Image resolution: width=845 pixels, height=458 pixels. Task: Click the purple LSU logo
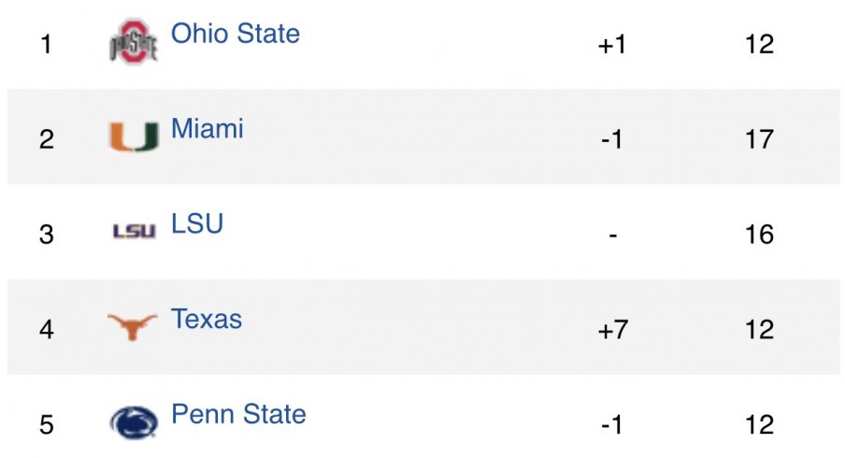click(x=135, y=231)
